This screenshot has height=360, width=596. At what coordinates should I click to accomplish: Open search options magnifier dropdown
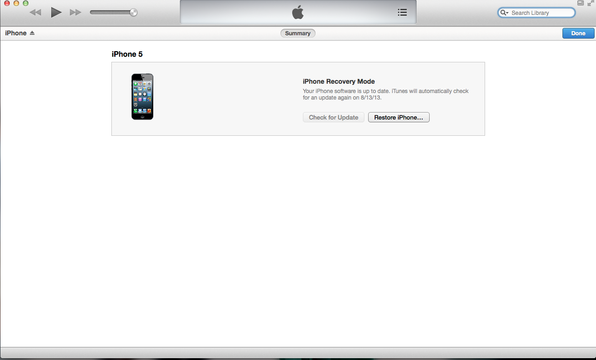(x=504, y=13)
